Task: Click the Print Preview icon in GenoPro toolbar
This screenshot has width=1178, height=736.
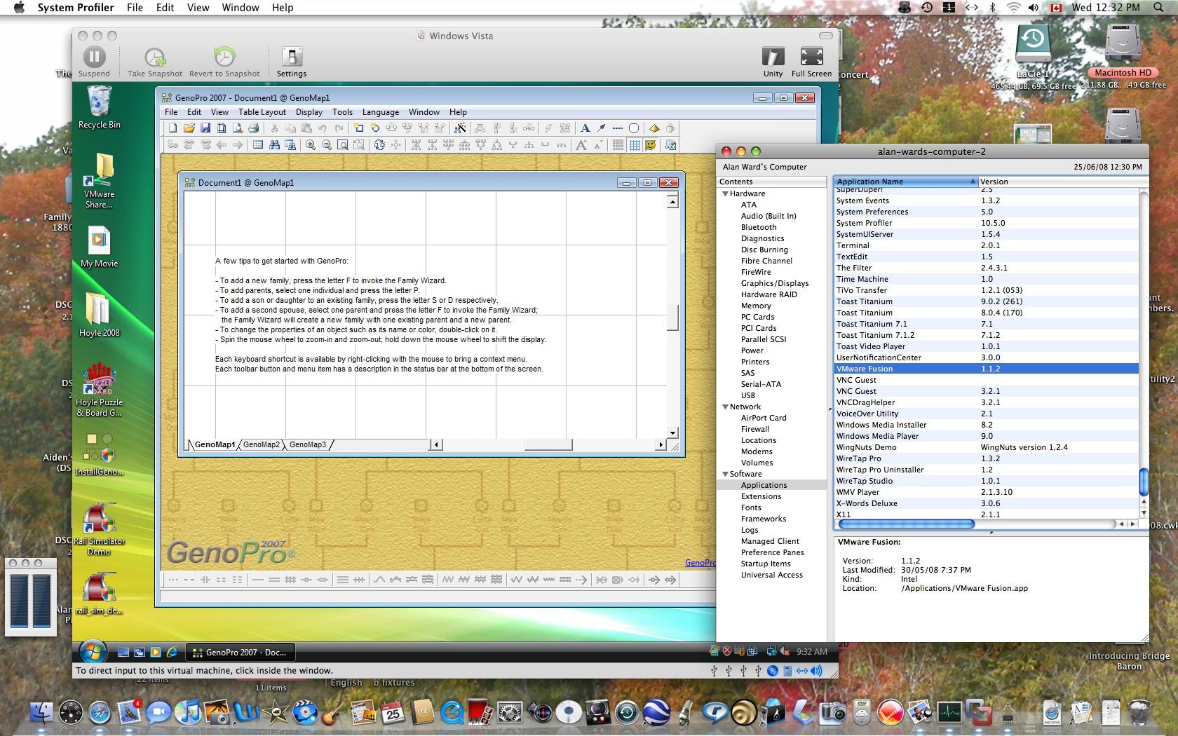Action: 238,128
